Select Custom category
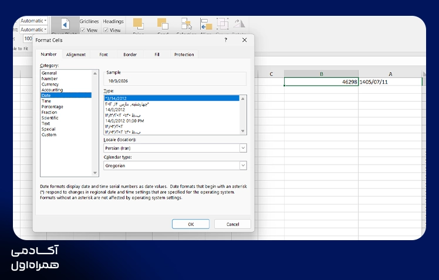 [x=66, y=135]
